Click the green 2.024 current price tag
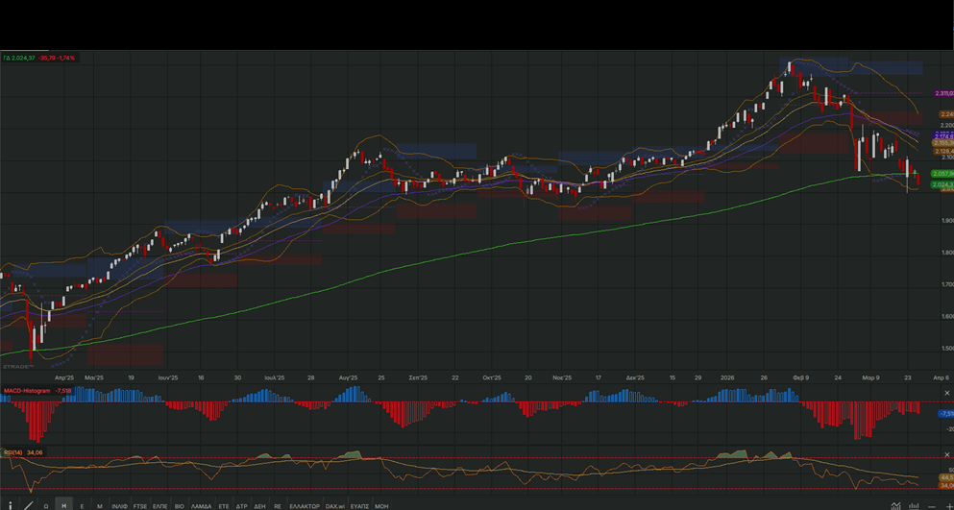The width and height of the screenshot is (954, 510). [x=942, y=184]
